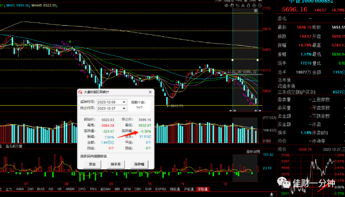Screen dimensions: 345x197
Task: Click the range selection handle at bottom-left
Action: 233,111
